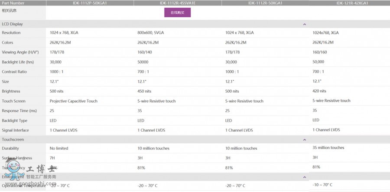Collapse the LCD Display section chevron
This screenshot has width=390, height=192.
[305, 24]
